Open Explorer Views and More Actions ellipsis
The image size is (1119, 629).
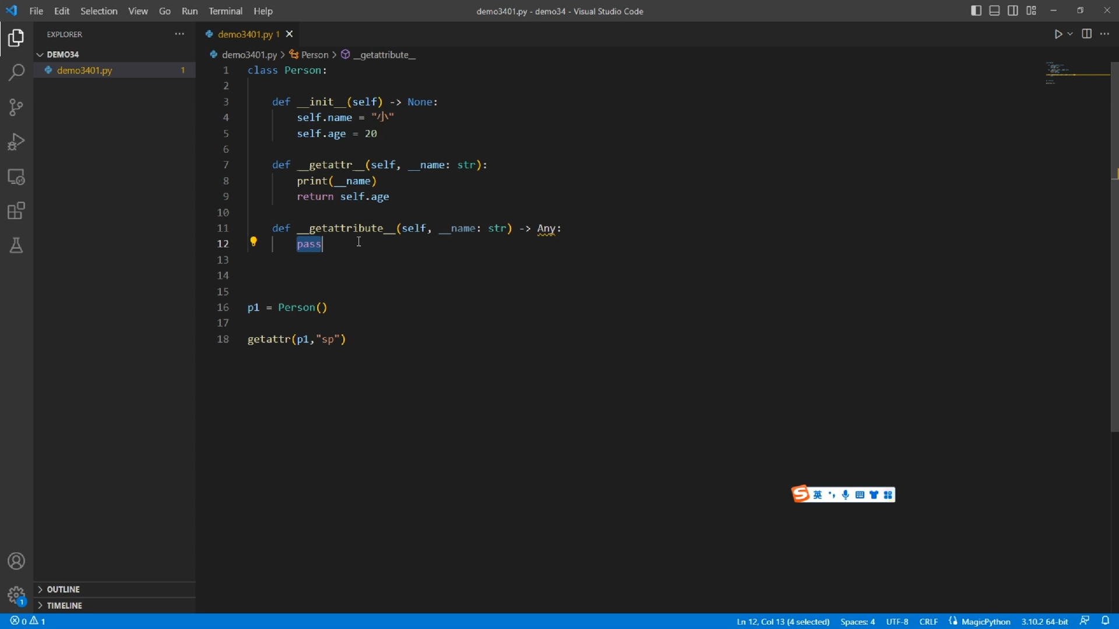180,34
